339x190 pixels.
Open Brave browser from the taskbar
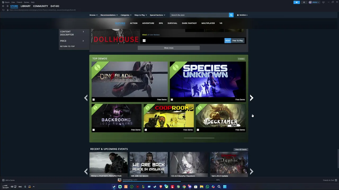(160, 187)
